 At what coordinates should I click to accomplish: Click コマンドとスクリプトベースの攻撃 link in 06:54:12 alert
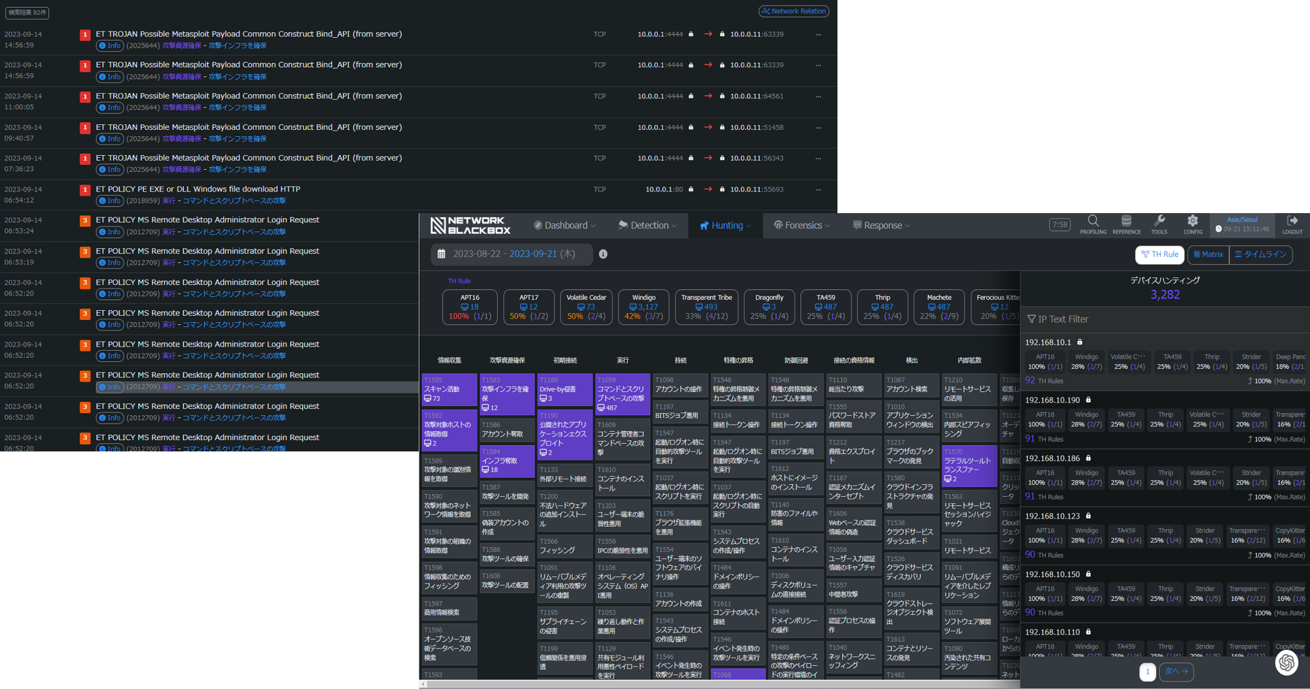pyautogui.click(x=234, y=201)
